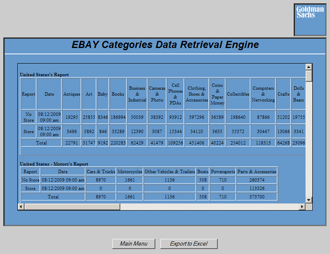Click the Antiques column header

(x=72, y=94)
